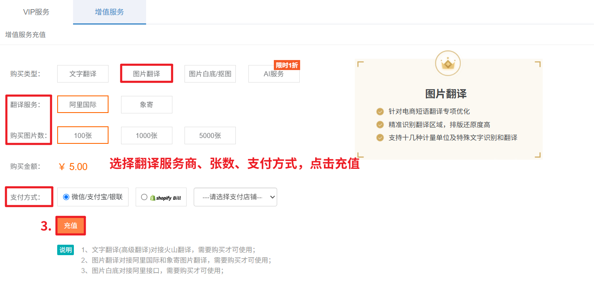The height and width of the screenshot is (301, 594).
Task: Click the crown icon above 图片翻译
Action: click(448, 64)
